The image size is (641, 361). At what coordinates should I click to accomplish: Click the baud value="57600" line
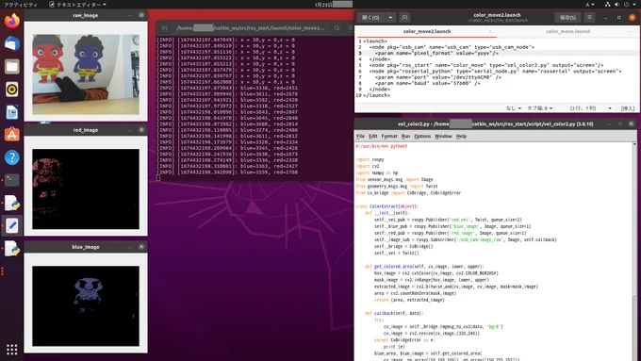pos(427,83)
